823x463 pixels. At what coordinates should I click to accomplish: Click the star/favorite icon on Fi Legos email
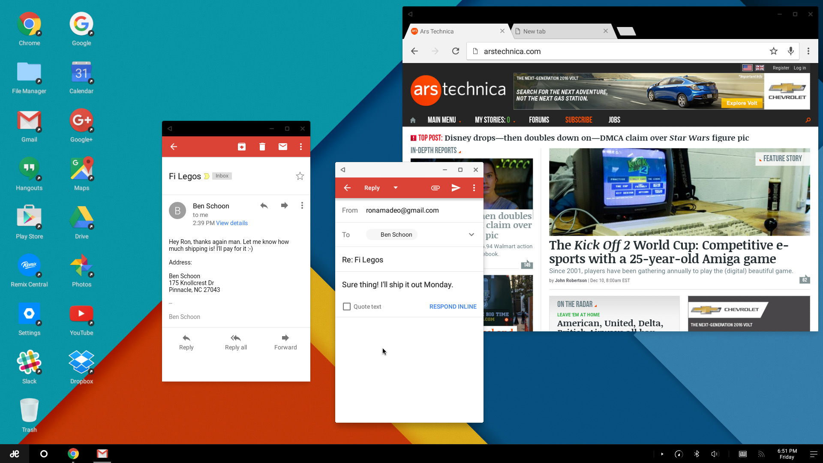pyautogui.click(x=300, y=176)
